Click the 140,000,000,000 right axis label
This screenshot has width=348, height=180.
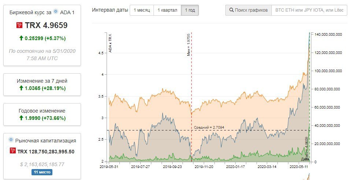point(328,35)
